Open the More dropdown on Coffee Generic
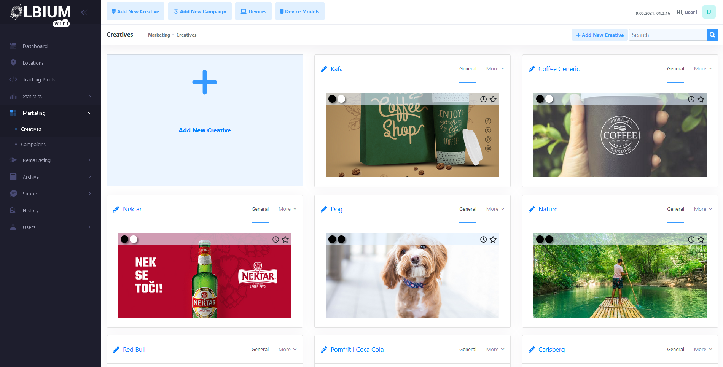The image size is (723, 367). [x=702, y=69]
